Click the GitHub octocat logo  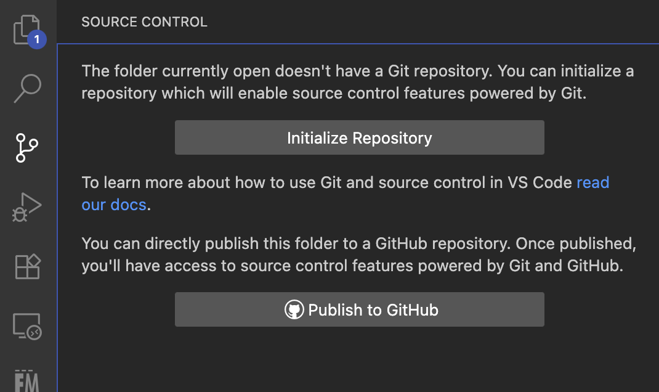point(294,309)
